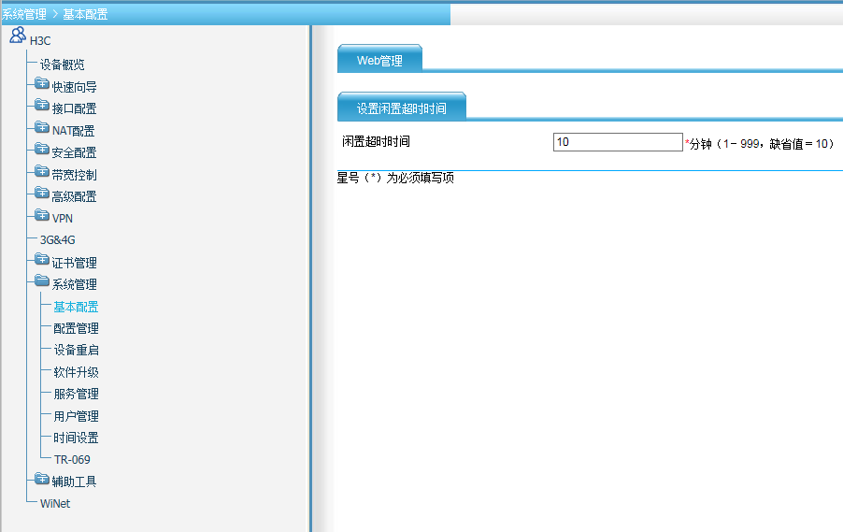This screenshot has width=843, height=532.
Task: Open the 时间设置 page
Action: click(76, 438)
